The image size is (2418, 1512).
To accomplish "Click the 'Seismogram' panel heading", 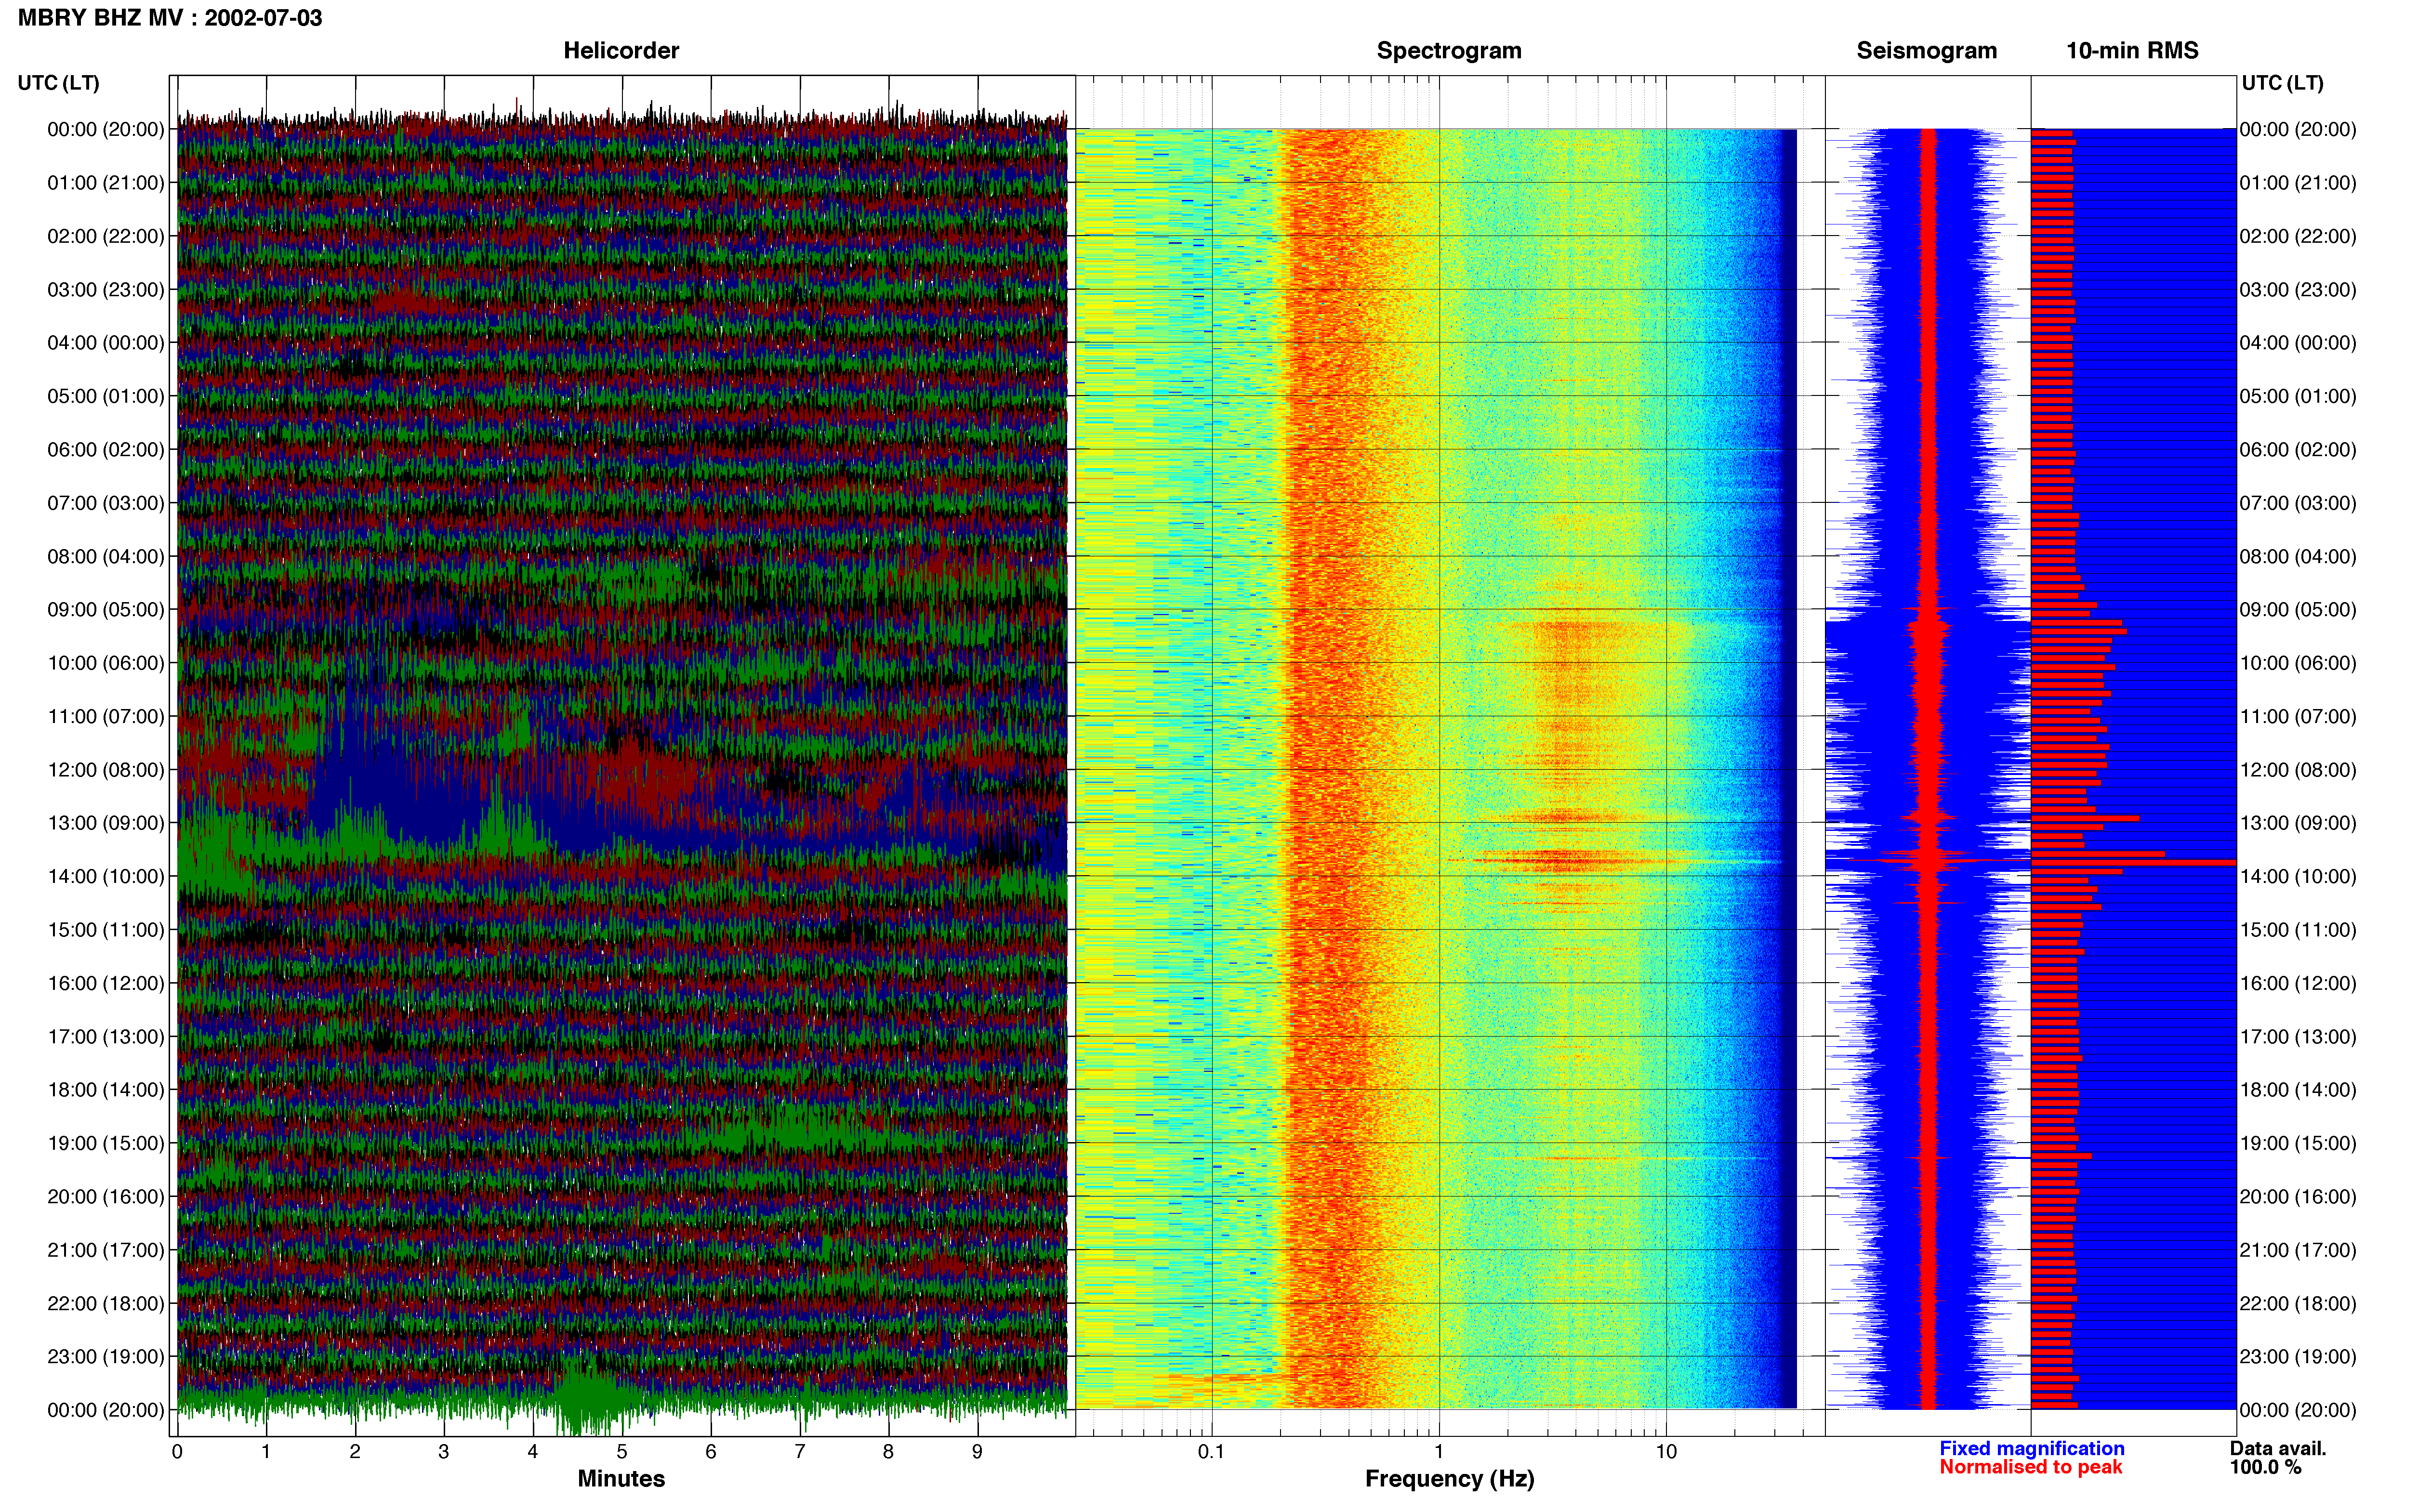I will [x=1926, y=50].
